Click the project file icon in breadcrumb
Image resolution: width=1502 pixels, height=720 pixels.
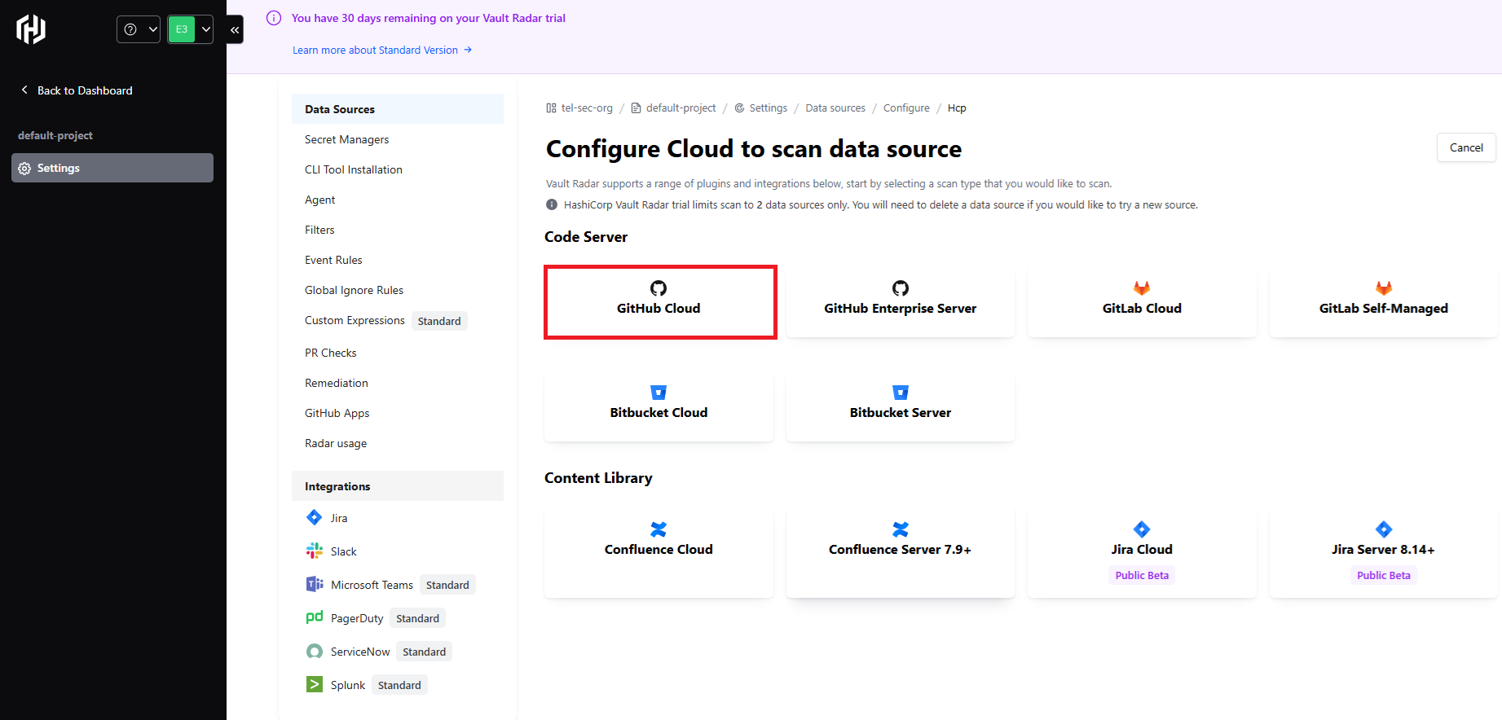coord(636,108)
